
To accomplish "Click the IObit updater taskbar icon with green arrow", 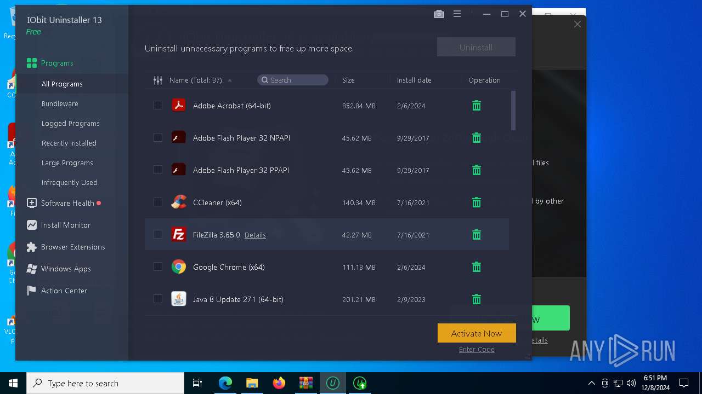I will (x=360, y=383).
